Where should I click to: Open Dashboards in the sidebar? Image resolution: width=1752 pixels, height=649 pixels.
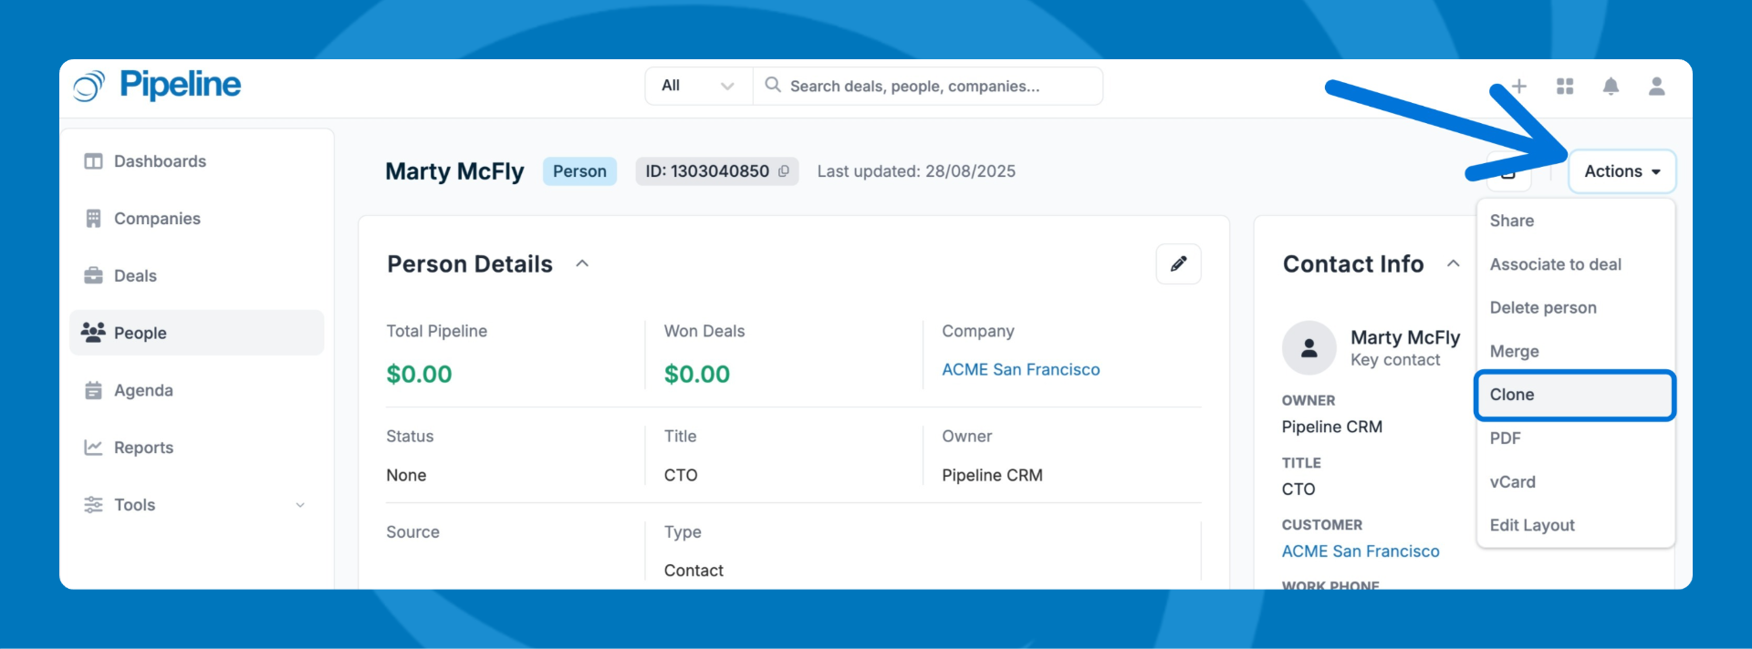coord(197,161)
